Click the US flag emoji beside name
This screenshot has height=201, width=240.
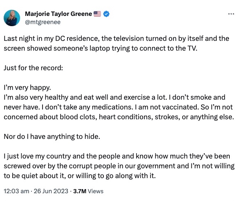[97, 14]
